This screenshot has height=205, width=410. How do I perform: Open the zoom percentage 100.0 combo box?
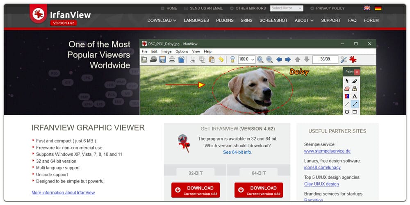[246, 59]
